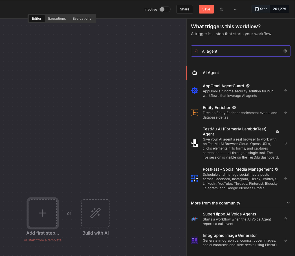The image size is (295, 256).
Task: Open the start from a template link
Action: click(43, 240)
